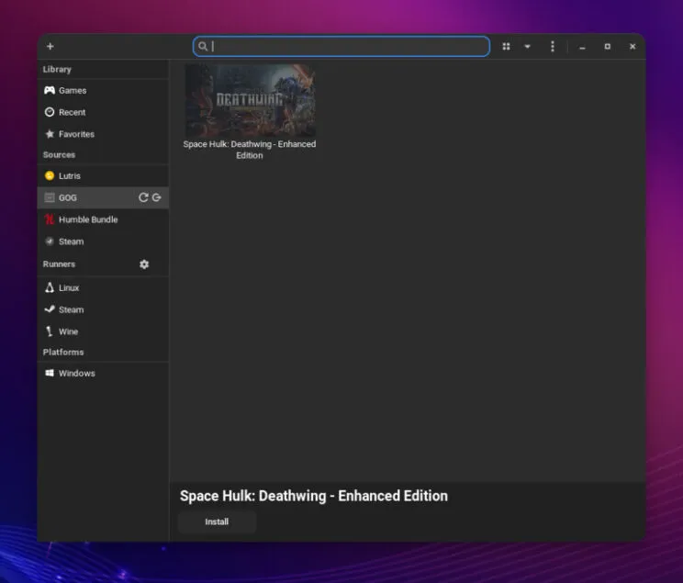
Task: Click the Steam icon under Runners
Action: point(50,308)
